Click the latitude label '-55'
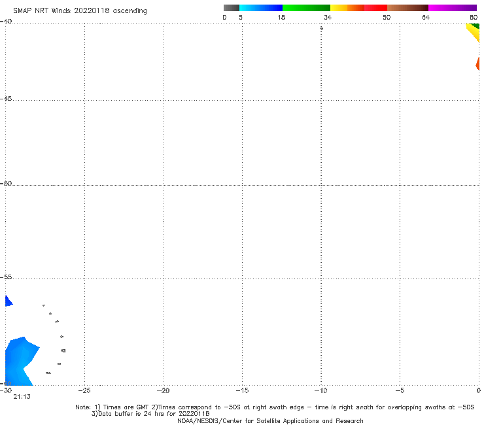 click(x=6, y=277)
